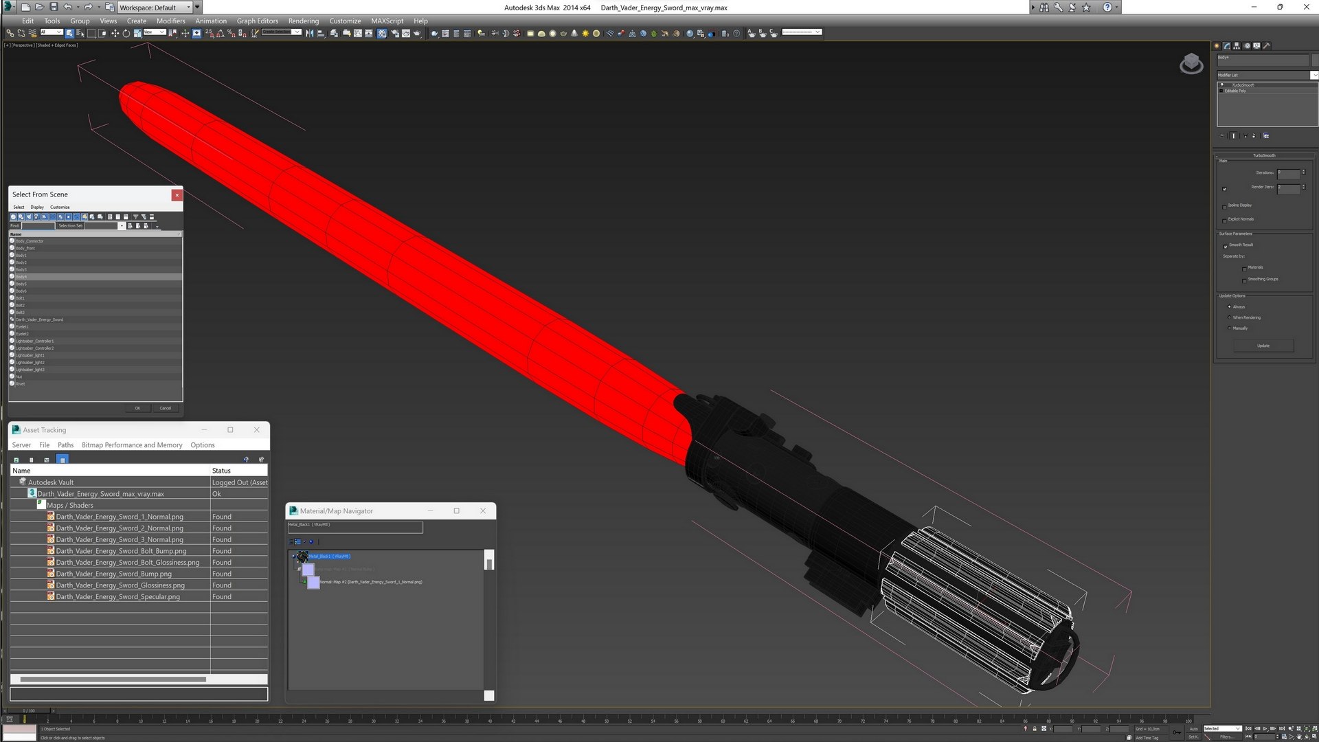Open Display menu in Select From Scene
The width and height of the screenshot is (1319, 742).
(x=37, y=207)
